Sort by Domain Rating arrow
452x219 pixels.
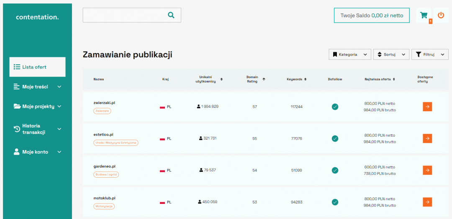[x=264, y=79]
